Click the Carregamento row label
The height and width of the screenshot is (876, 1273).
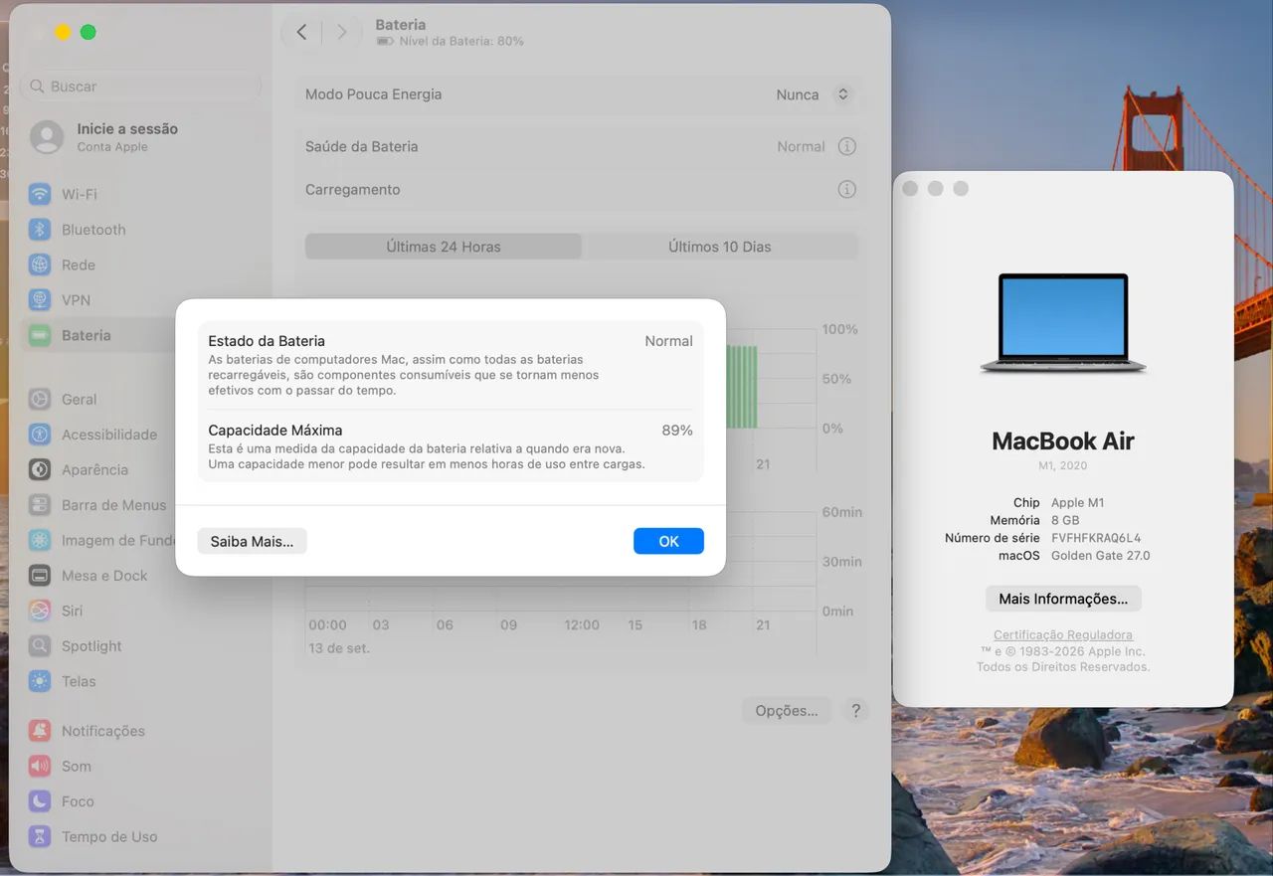pos(353,189)
